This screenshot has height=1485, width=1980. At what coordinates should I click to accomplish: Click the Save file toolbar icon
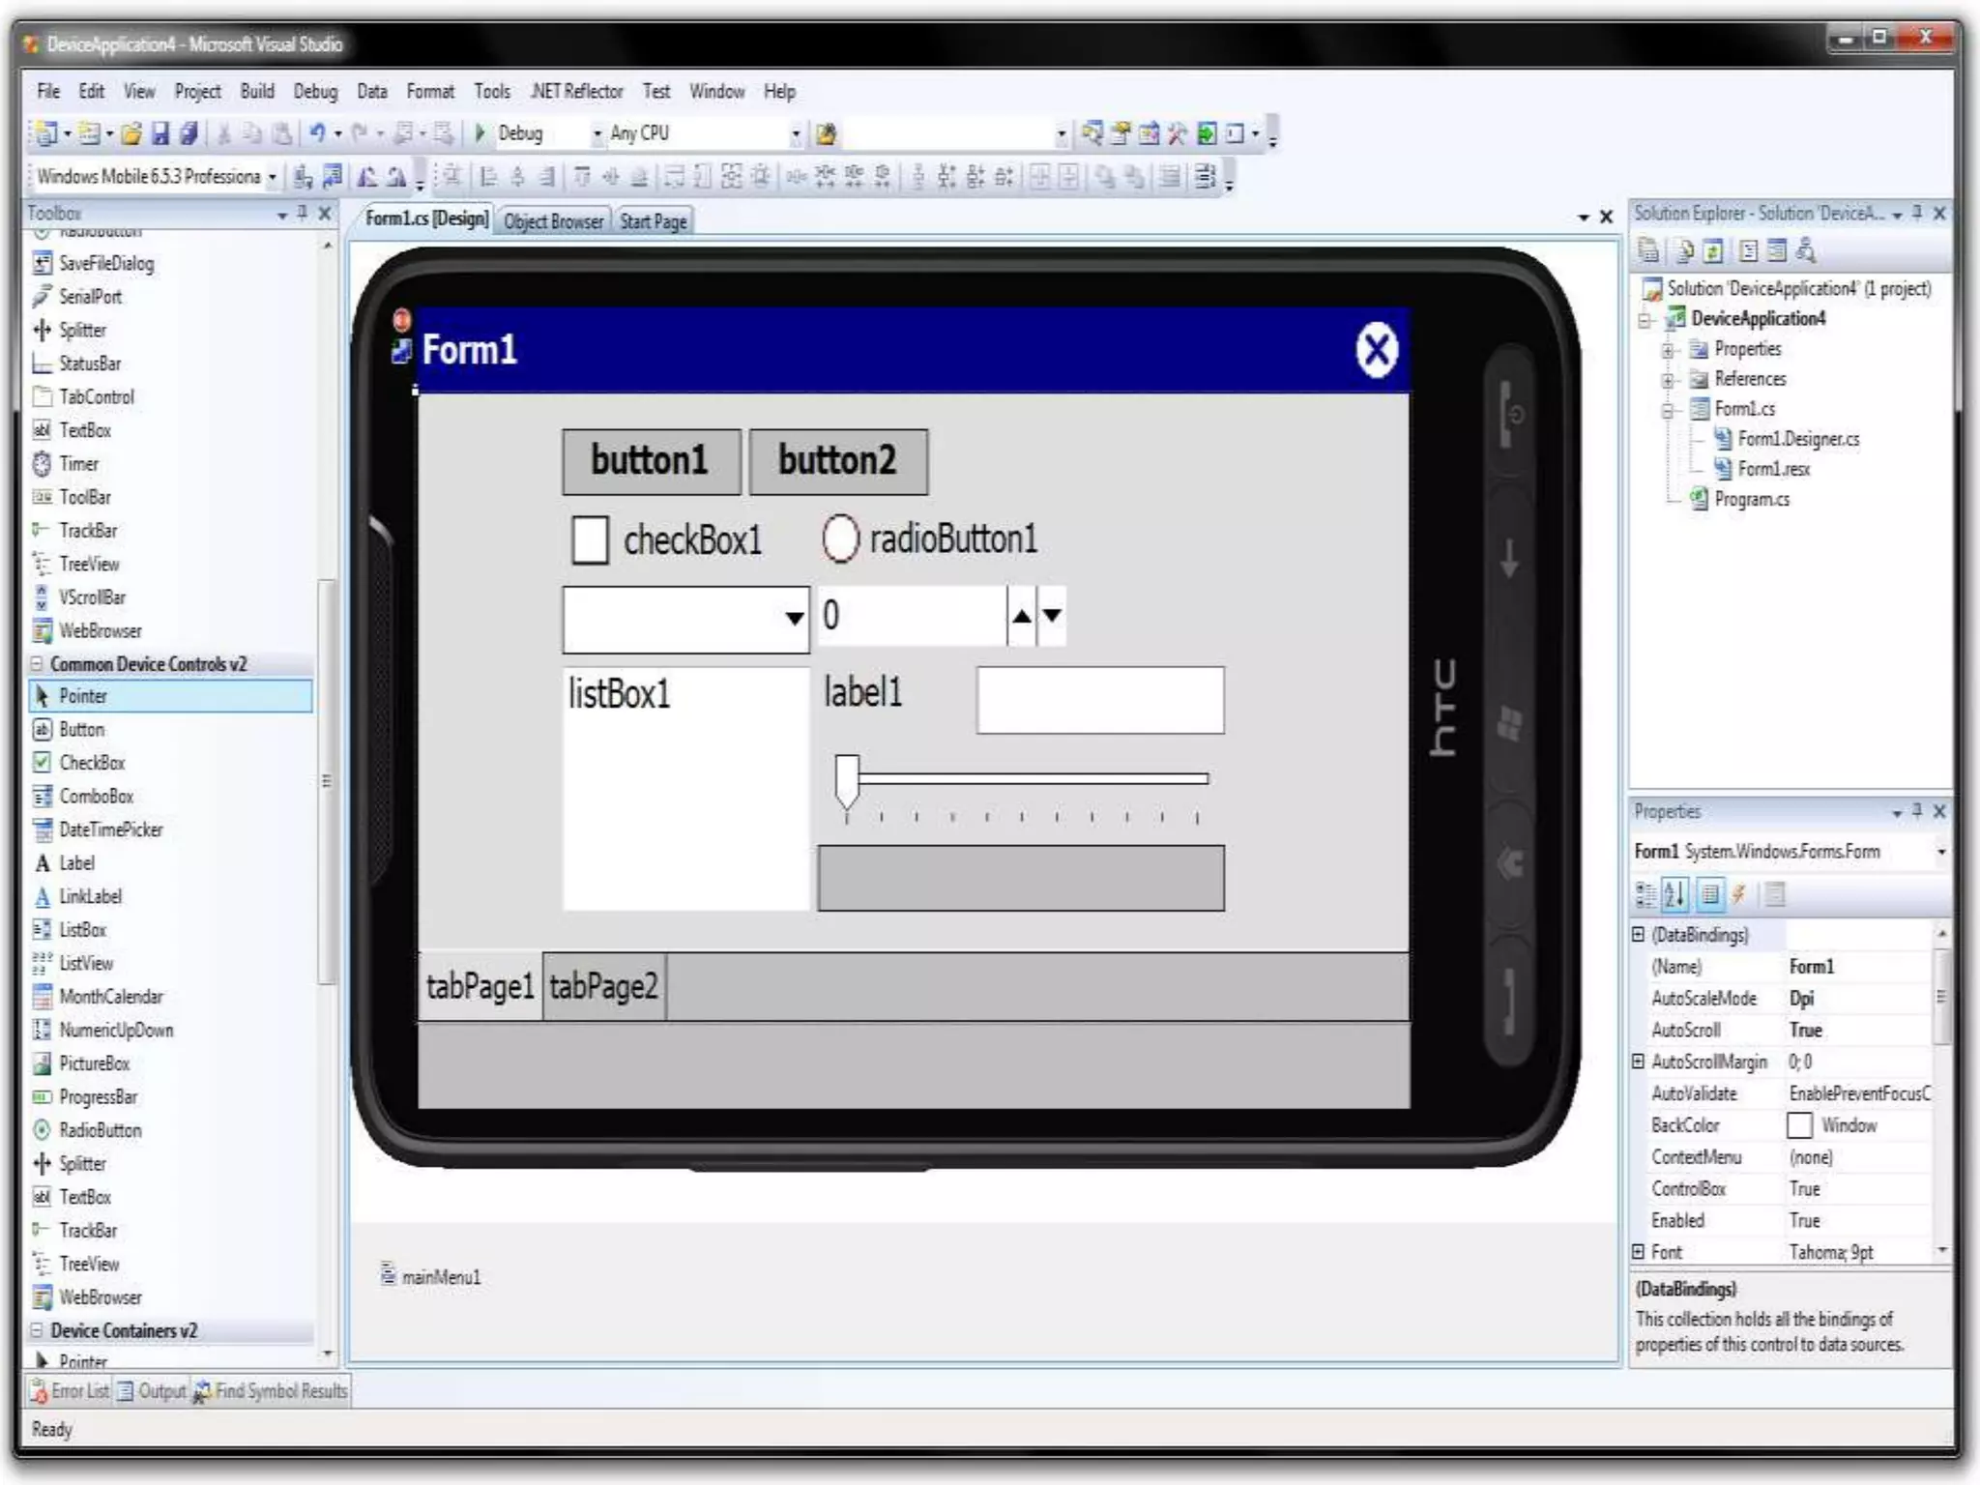[x=160, y=133]
